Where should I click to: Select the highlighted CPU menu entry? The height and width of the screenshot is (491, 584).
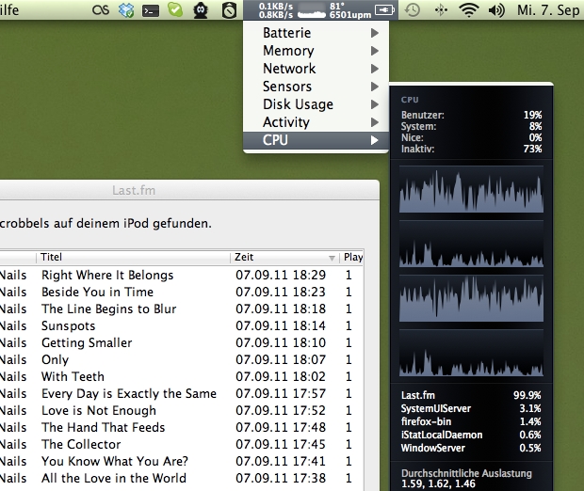click(316, 140)
